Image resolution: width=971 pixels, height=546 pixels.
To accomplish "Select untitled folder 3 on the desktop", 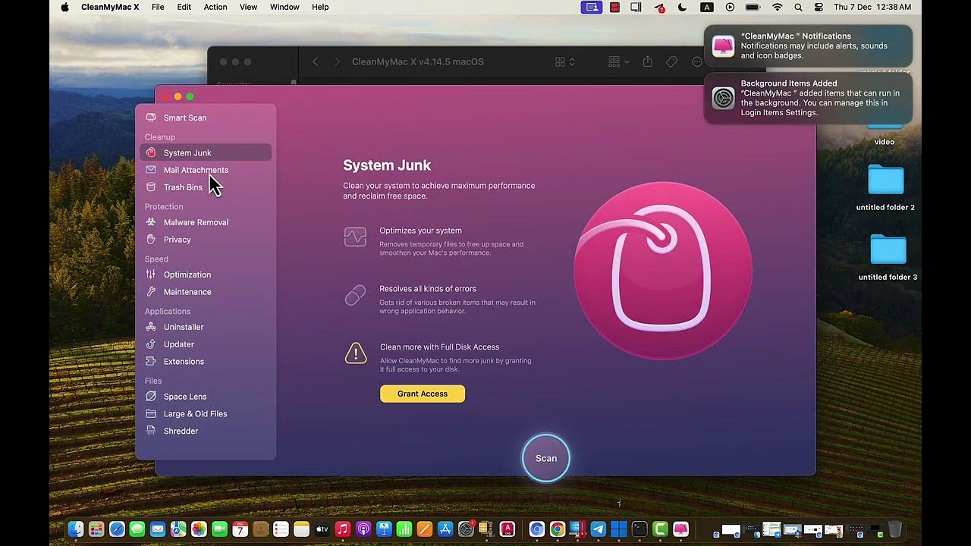I will [888, 257].
